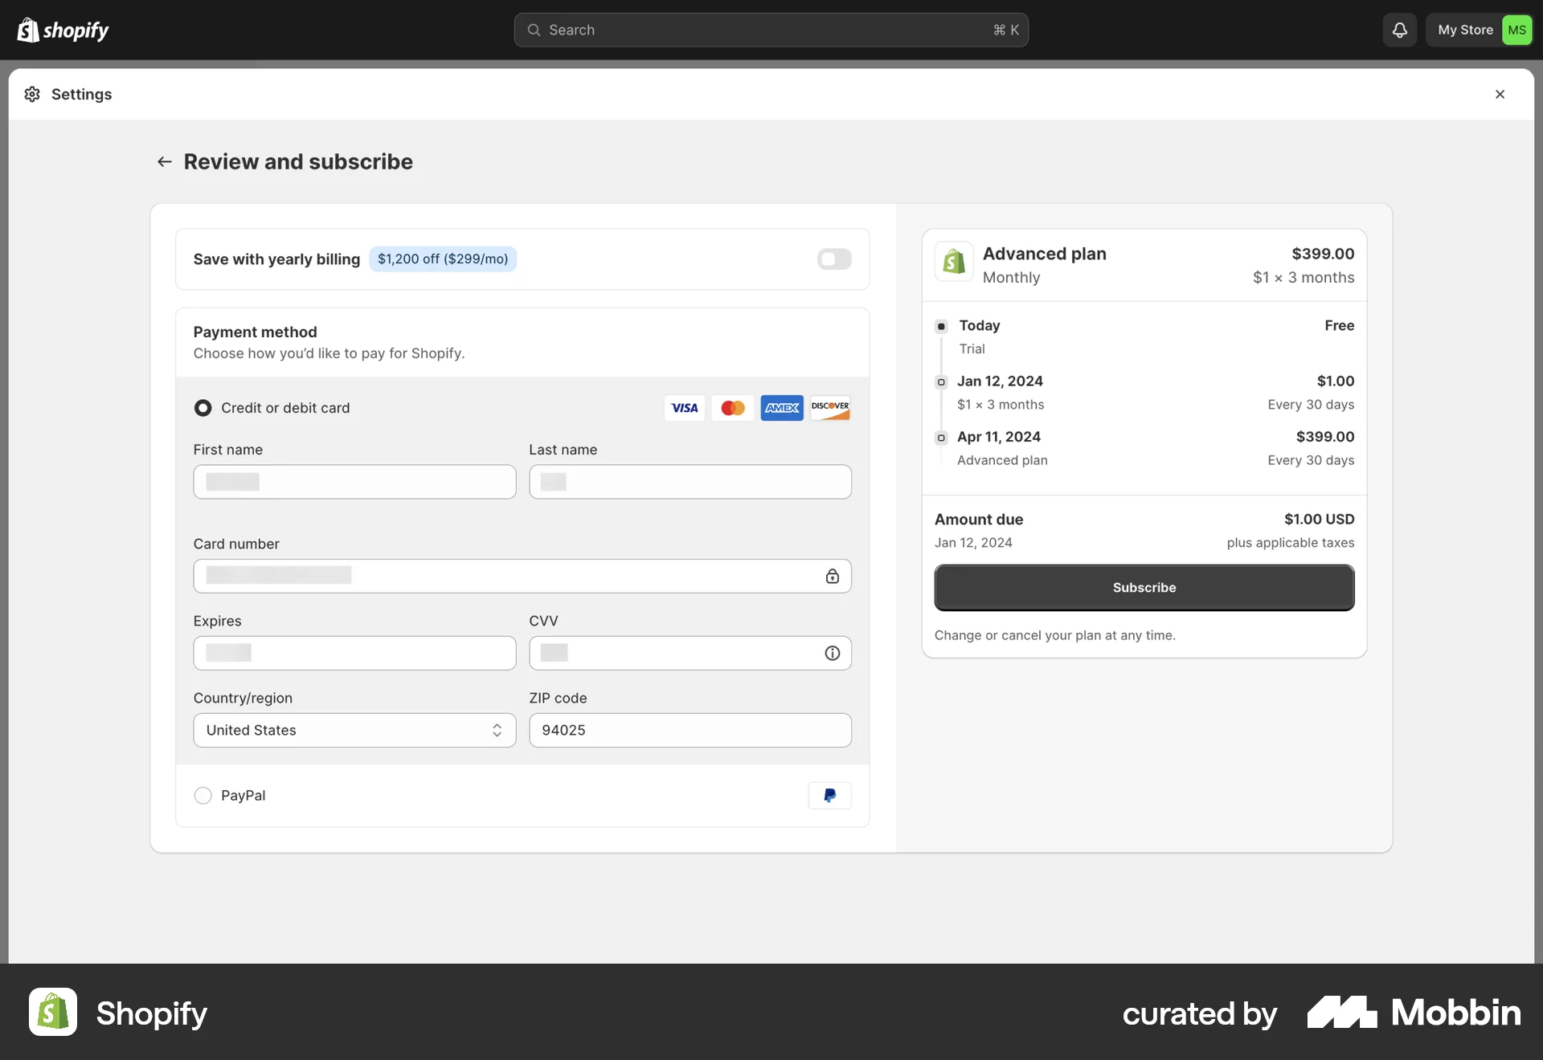Close the Settings overlay
The height and width of the screenshot is (1060, 1543).
[x=1500, y=94]
